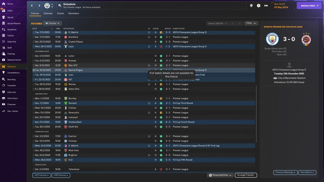This screenshot has width=324, height=182.
Task: Click the Lazio 1 - 2 result
Action: [x=168, y=47]
